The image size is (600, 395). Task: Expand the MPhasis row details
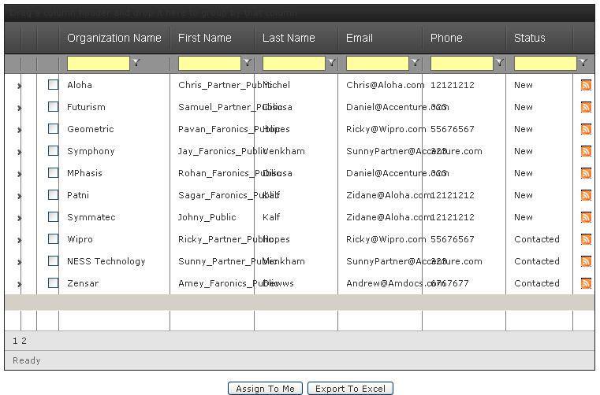[20, 174]
